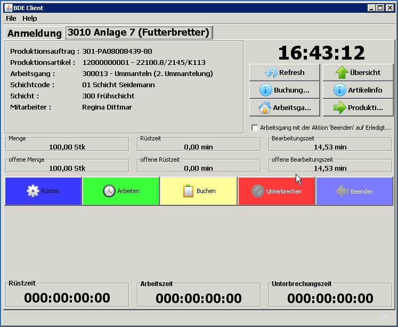This screenshot has width=398, height=327.
Task: Click the Unterbrechungszeit timer display
Action: click(x=330, y=298)
